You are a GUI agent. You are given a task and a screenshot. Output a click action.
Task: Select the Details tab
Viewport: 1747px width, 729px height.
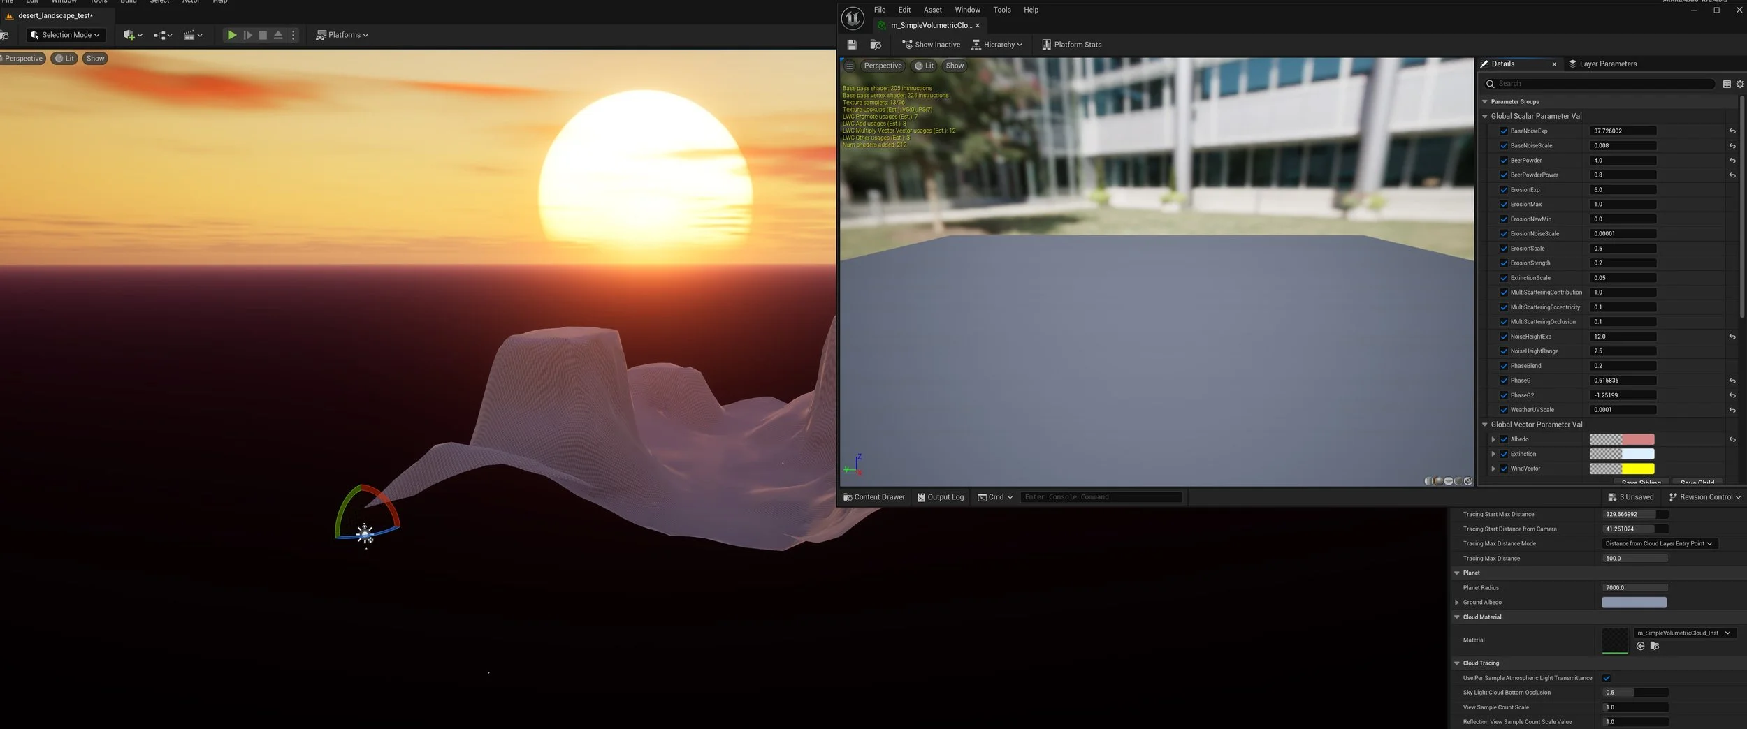pos(1502,64)
